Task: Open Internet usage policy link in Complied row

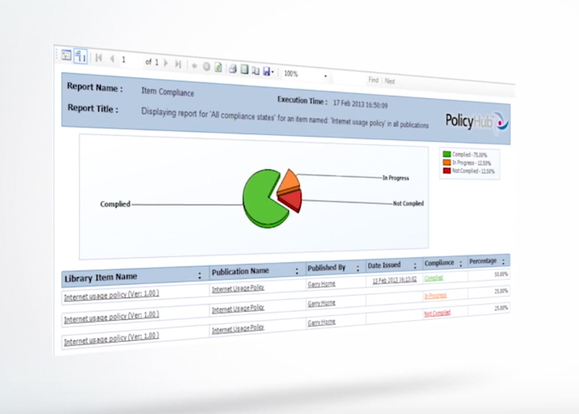Action: (x=112, y=295)
